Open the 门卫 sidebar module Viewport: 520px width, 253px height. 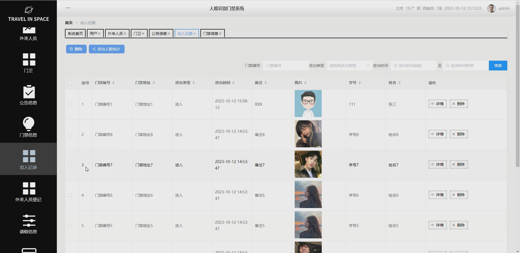click(29, 63)
